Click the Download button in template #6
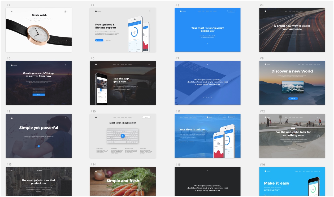Image resolution: width=334 pixels, height=197 pixels. pos(117,94)
